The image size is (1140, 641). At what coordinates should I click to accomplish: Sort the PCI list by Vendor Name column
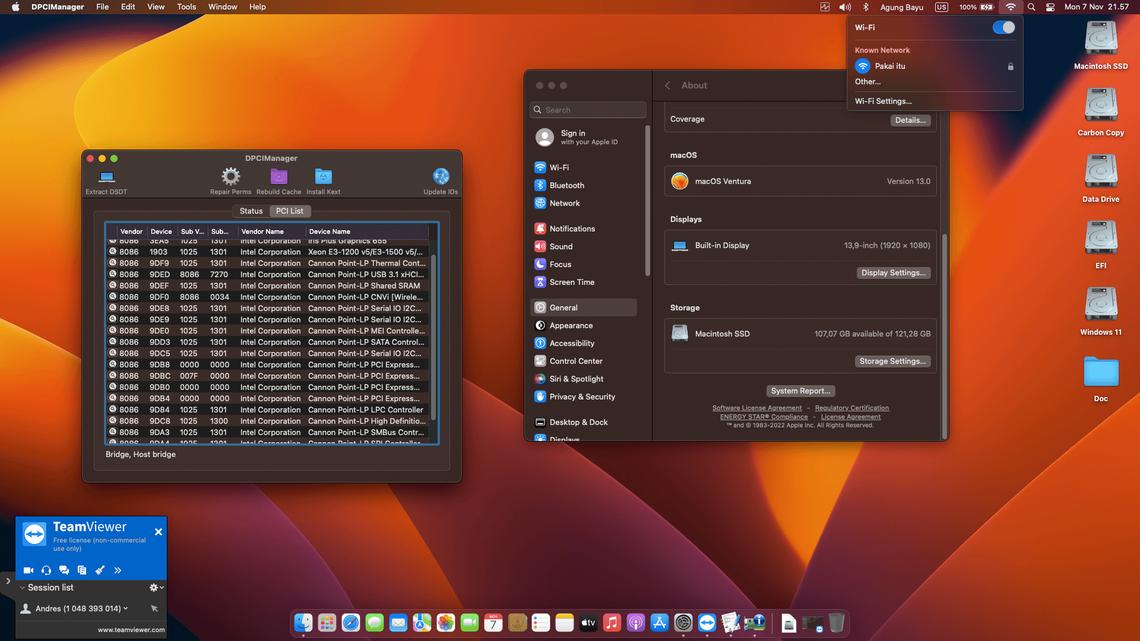click(x=272, y=231)
